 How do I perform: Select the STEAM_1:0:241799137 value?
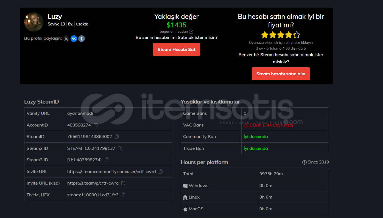[91, 148]
